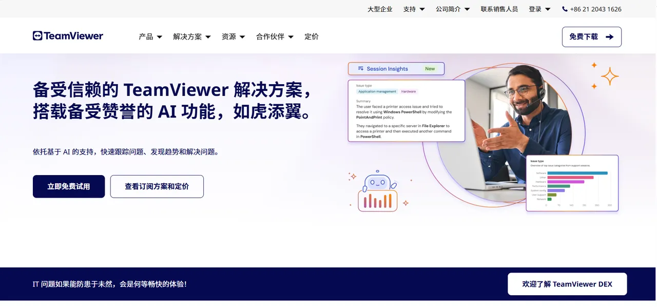Image resolution: width=657 pixels, height=307 pixels.
Task: Open the 资源 menu
Action: point(234,36)
